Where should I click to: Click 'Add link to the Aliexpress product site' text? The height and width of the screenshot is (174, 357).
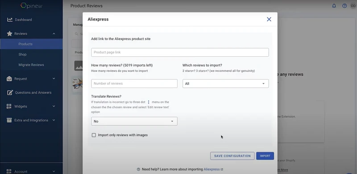(x=120, y=39)
